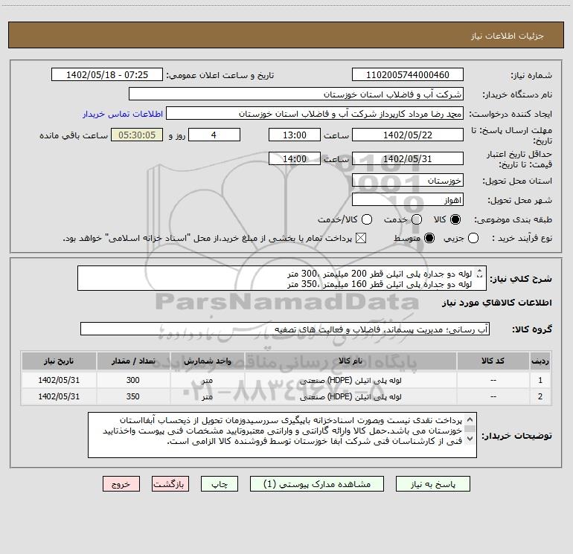Toggle the اسناد خزانه اسلامی payment checkbox
573x554 pixels.
(x=361, y=238)
